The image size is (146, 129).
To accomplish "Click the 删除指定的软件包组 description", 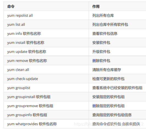I will pos(117,106).
